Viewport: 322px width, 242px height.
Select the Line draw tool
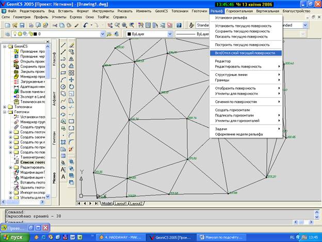[x=63, y=45]
